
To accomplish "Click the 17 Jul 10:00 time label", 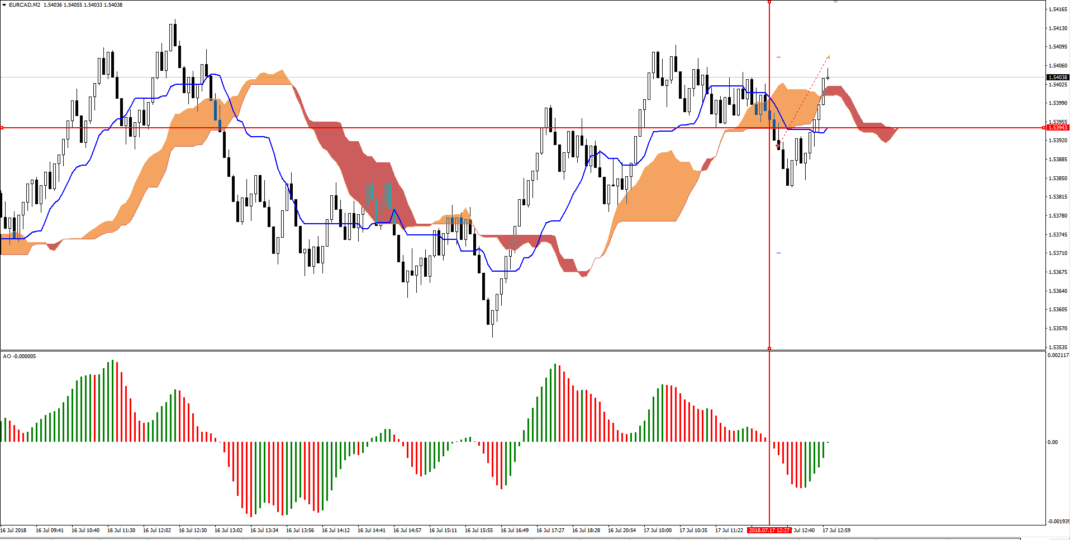I will (x=658, y=531).
